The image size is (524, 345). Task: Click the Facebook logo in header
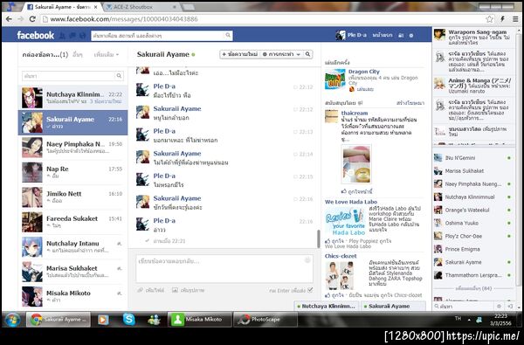[36, 35]
